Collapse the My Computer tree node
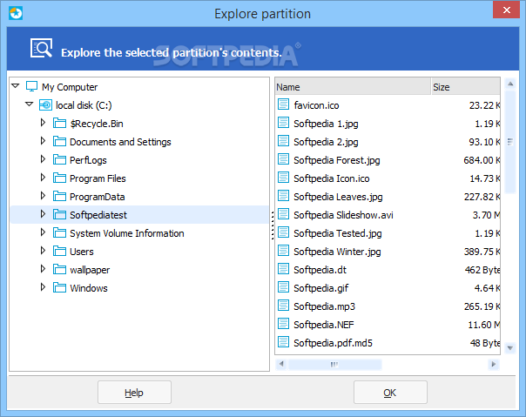 pos(16,86)
